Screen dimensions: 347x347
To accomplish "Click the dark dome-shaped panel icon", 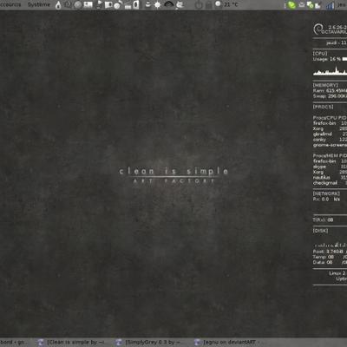I will 169,4.
